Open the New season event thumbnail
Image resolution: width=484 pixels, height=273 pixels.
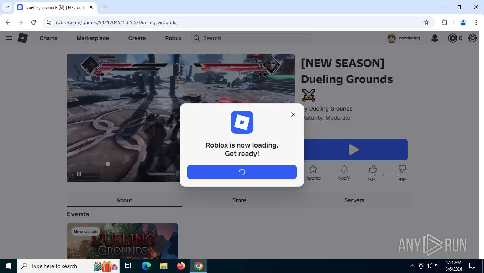(x=122, y=241)
